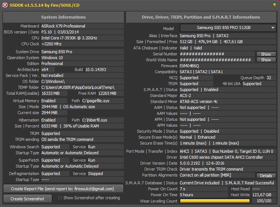The width and height of the screenshot is (280, 207).
Task: Show the hidden Serial Number
Action: [266, 54]
